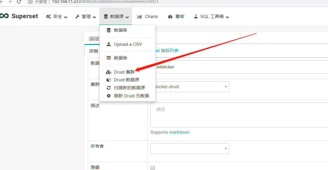Click the dashboard gauge icon beside 看板
This screenshot has height=170, width=328.
tap(170, 17)
